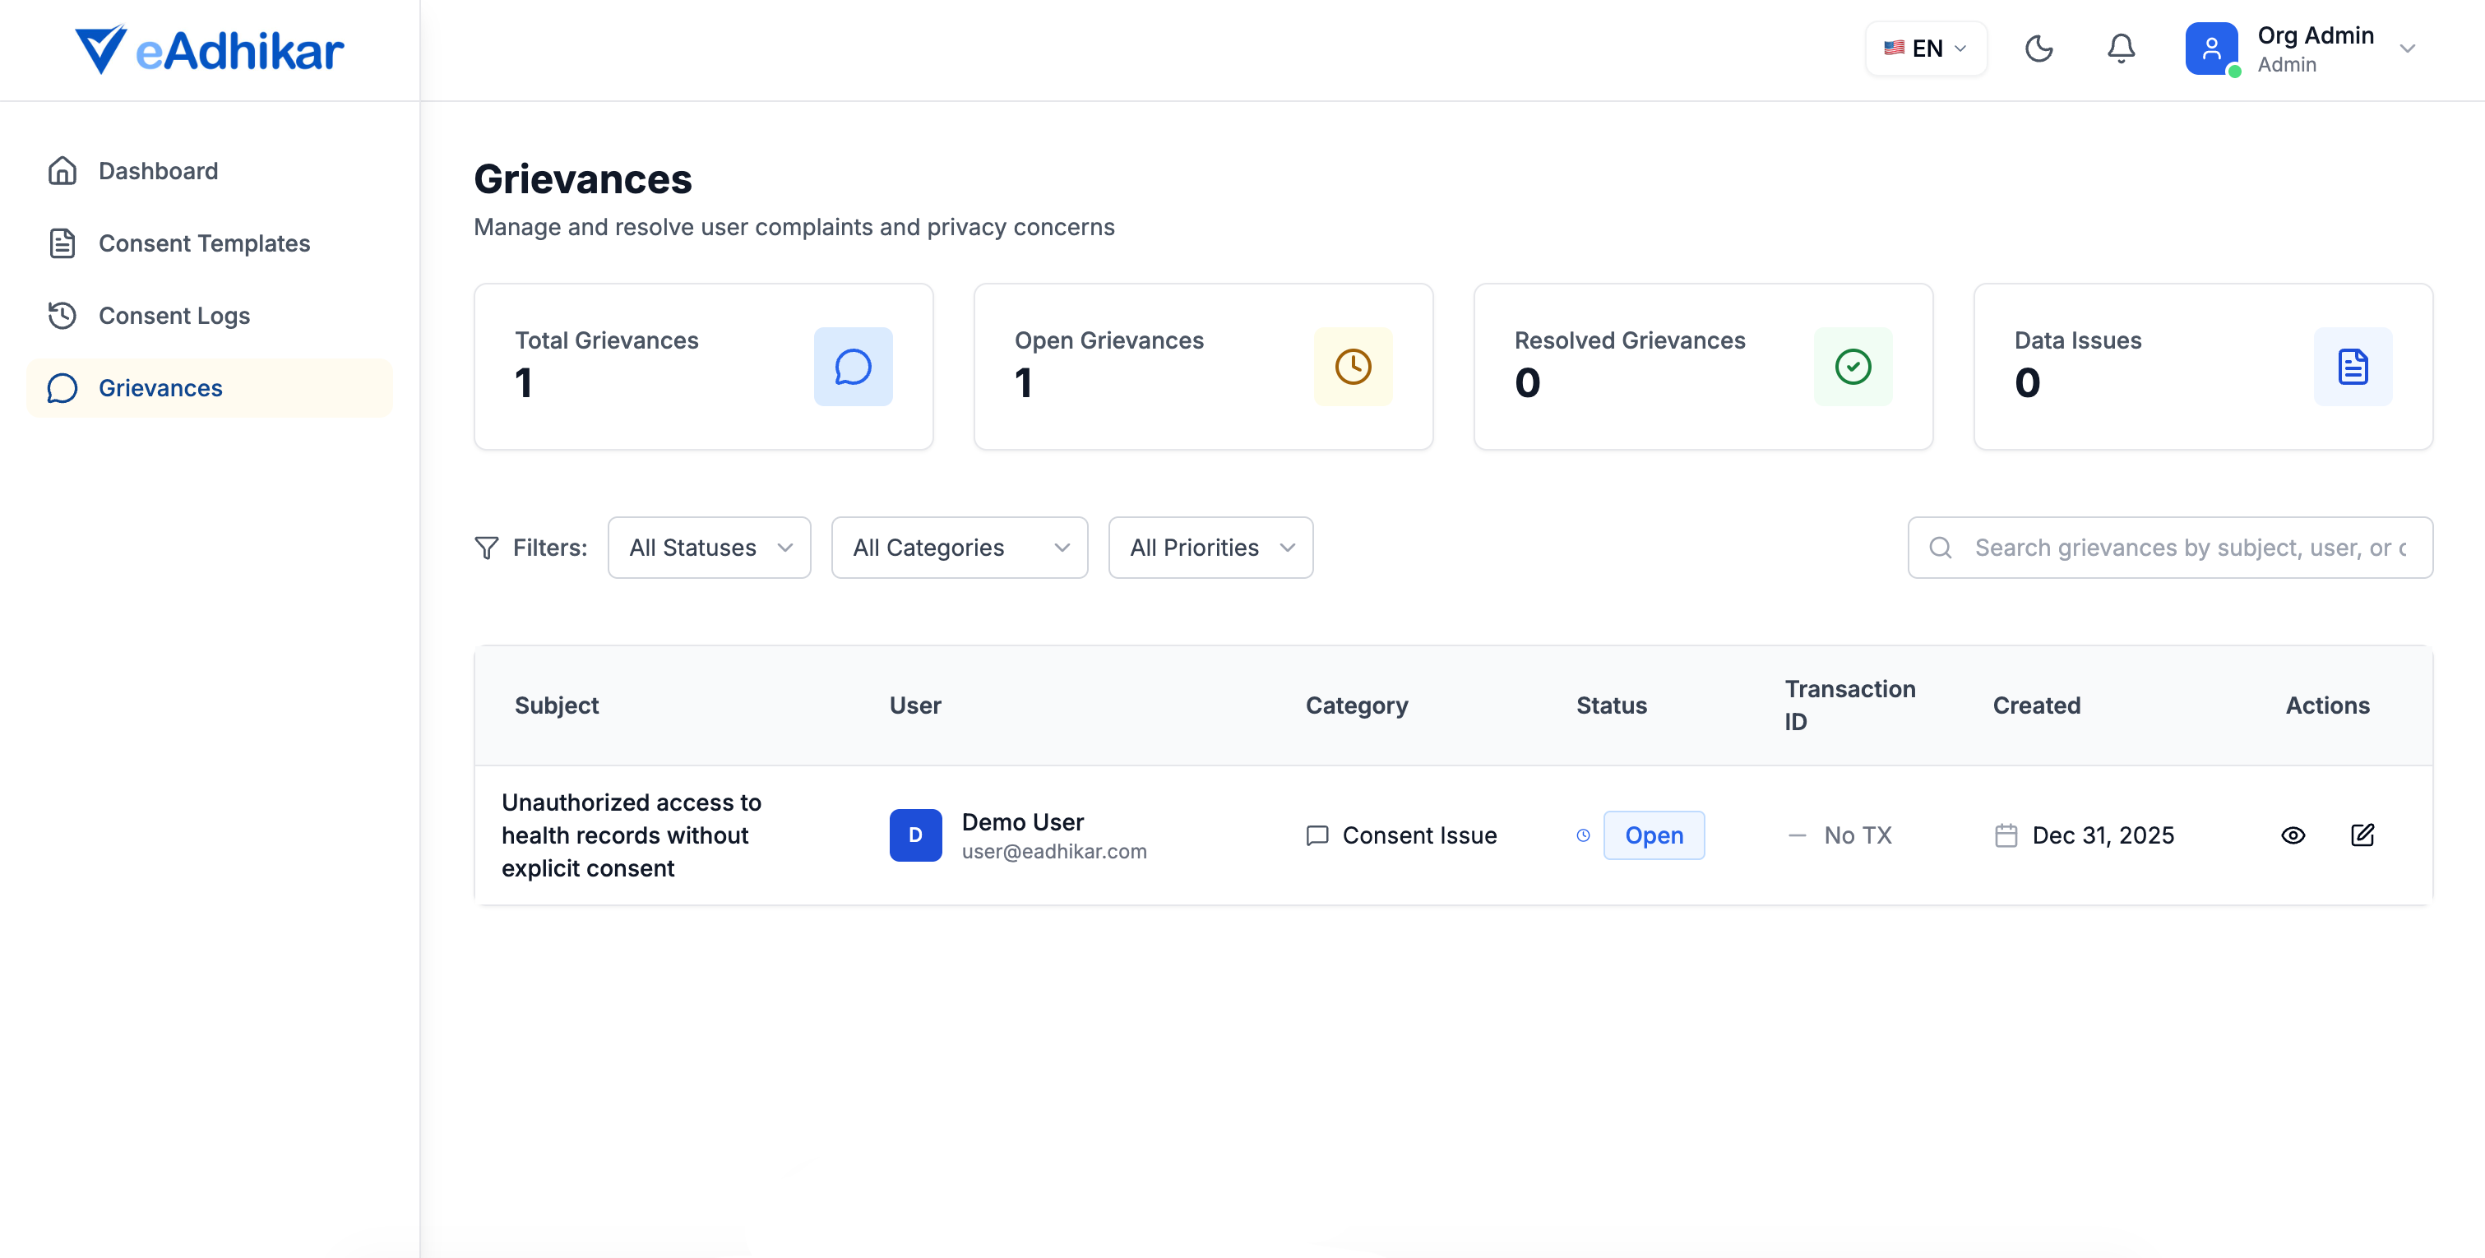The height and width of the screenshot is (1258, 2485).
Task: Open Consent Templates in the sidebar
Action: coord(204,243)
